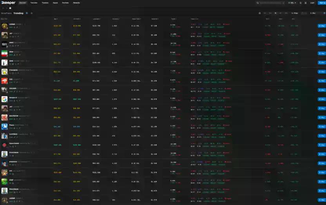Select the Trending list tab

coord(18,13)
